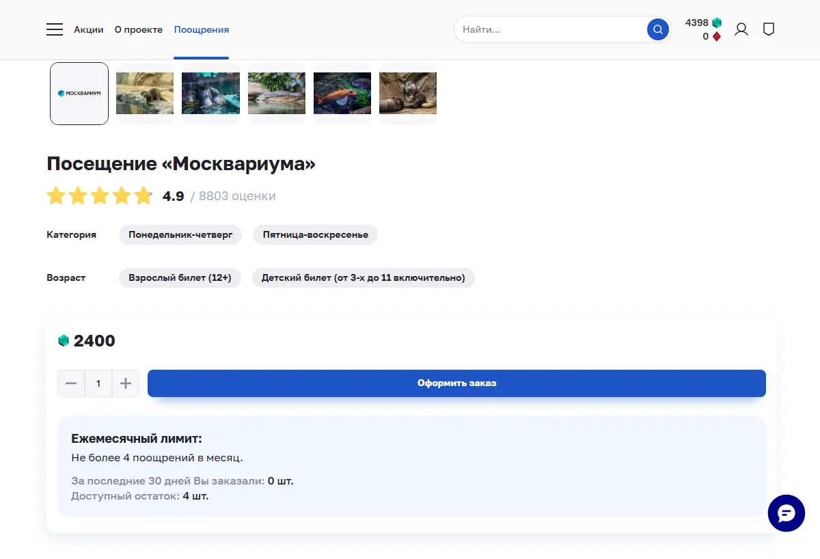
Task: Open О проекте menu item
Action: (139, 29)
